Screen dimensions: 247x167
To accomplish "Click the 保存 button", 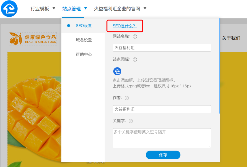I will click(x=163, y=155).
